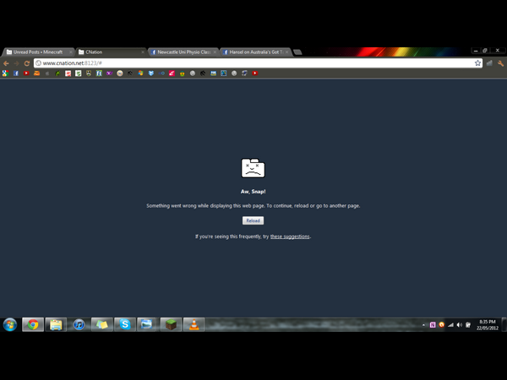507x380 pixels.
Task: Open the 'these suggestions' link
Action: [x=290, y=236]
